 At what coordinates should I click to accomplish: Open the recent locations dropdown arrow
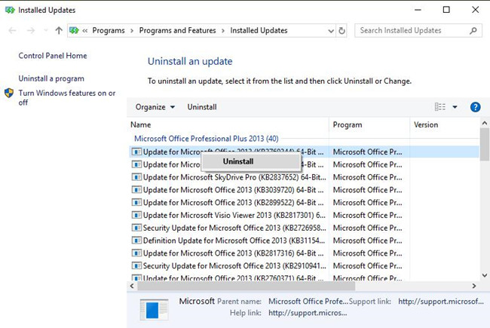tap(46, 31)
